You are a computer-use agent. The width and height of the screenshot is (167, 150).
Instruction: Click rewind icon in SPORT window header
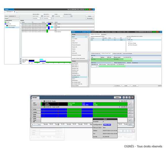point(124,97)
